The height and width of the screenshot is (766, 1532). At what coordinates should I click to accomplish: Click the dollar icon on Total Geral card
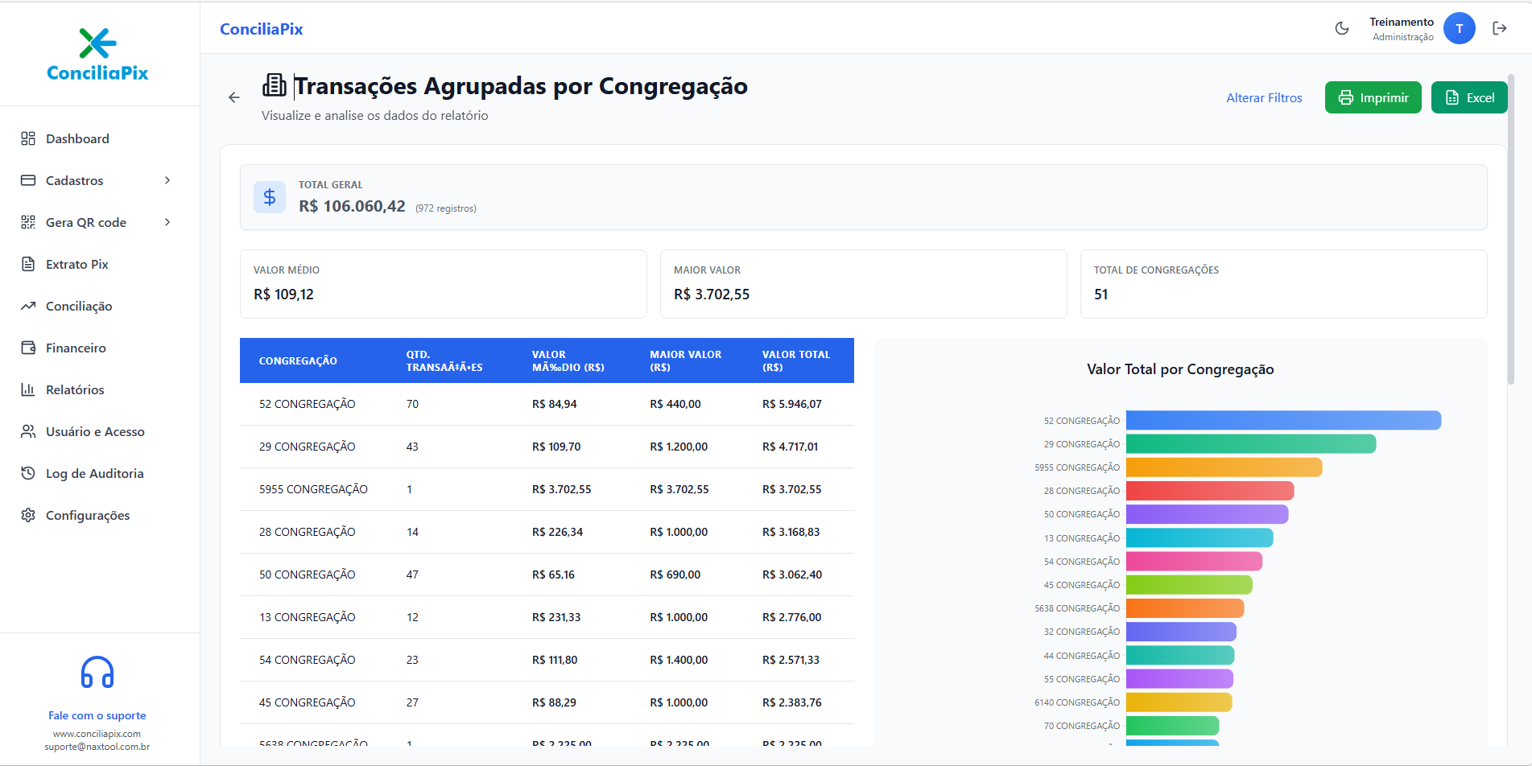coord(270,196)
